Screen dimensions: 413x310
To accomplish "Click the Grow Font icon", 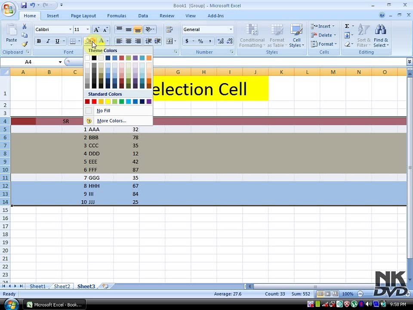I will [96, 30].
